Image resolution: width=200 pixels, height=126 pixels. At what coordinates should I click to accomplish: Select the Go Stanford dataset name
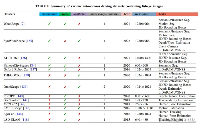point(12,100)
